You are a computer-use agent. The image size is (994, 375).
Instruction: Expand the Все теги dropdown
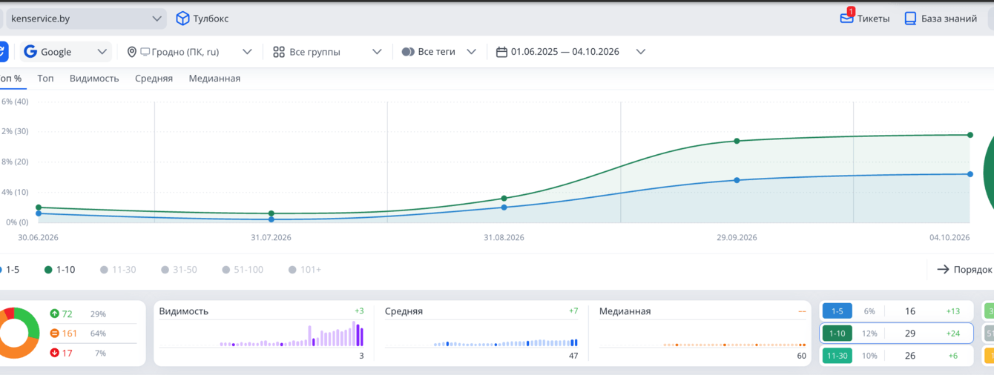point(470,52)
